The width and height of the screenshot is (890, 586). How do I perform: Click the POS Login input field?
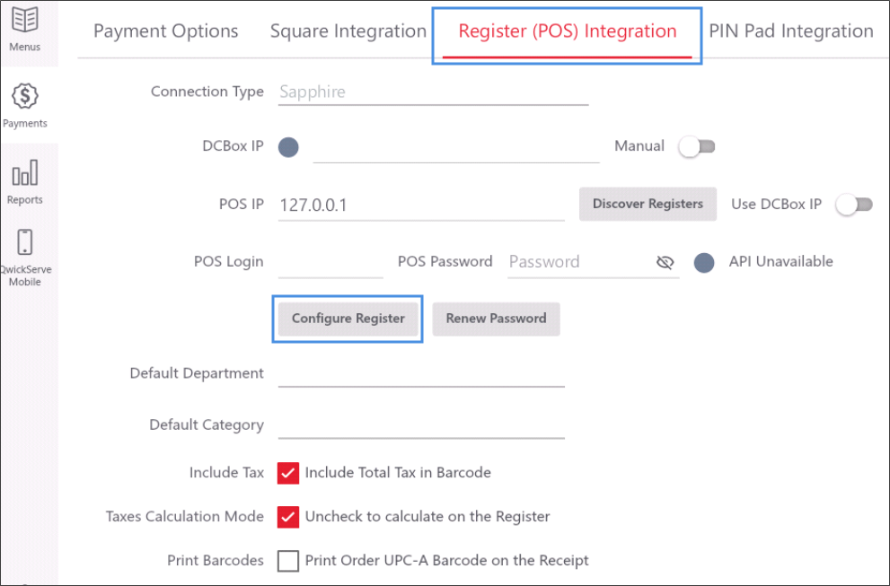coord(330,263)
